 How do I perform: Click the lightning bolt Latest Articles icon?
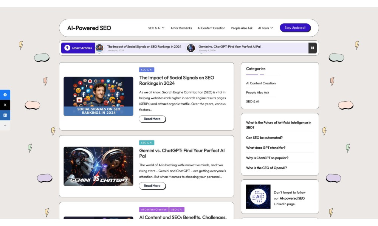pos(67,48)
